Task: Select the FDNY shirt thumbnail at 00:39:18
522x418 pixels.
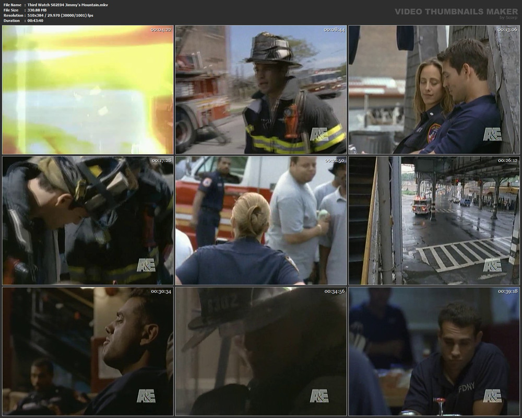Action: point(434,352)
